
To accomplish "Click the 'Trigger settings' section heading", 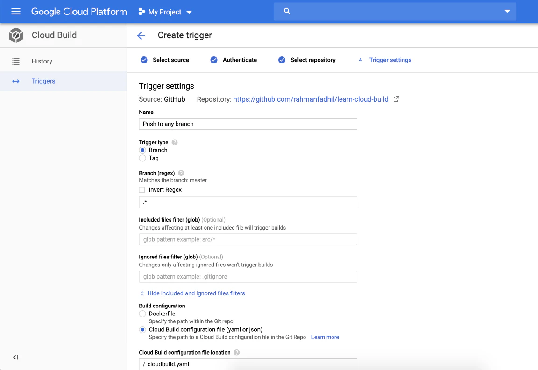I will [166, 86].
